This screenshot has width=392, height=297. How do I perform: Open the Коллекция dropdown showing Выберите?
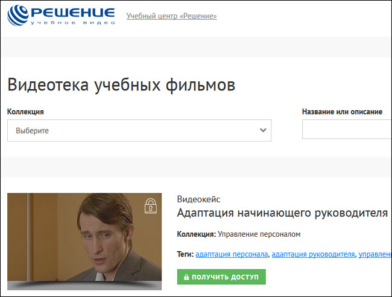139,130
